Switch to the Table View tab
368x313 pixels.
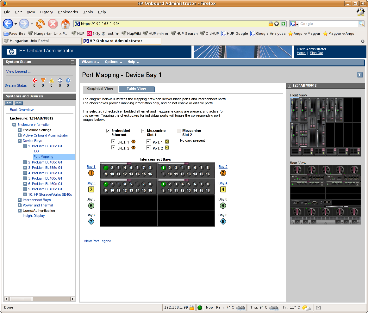(136, 89)
